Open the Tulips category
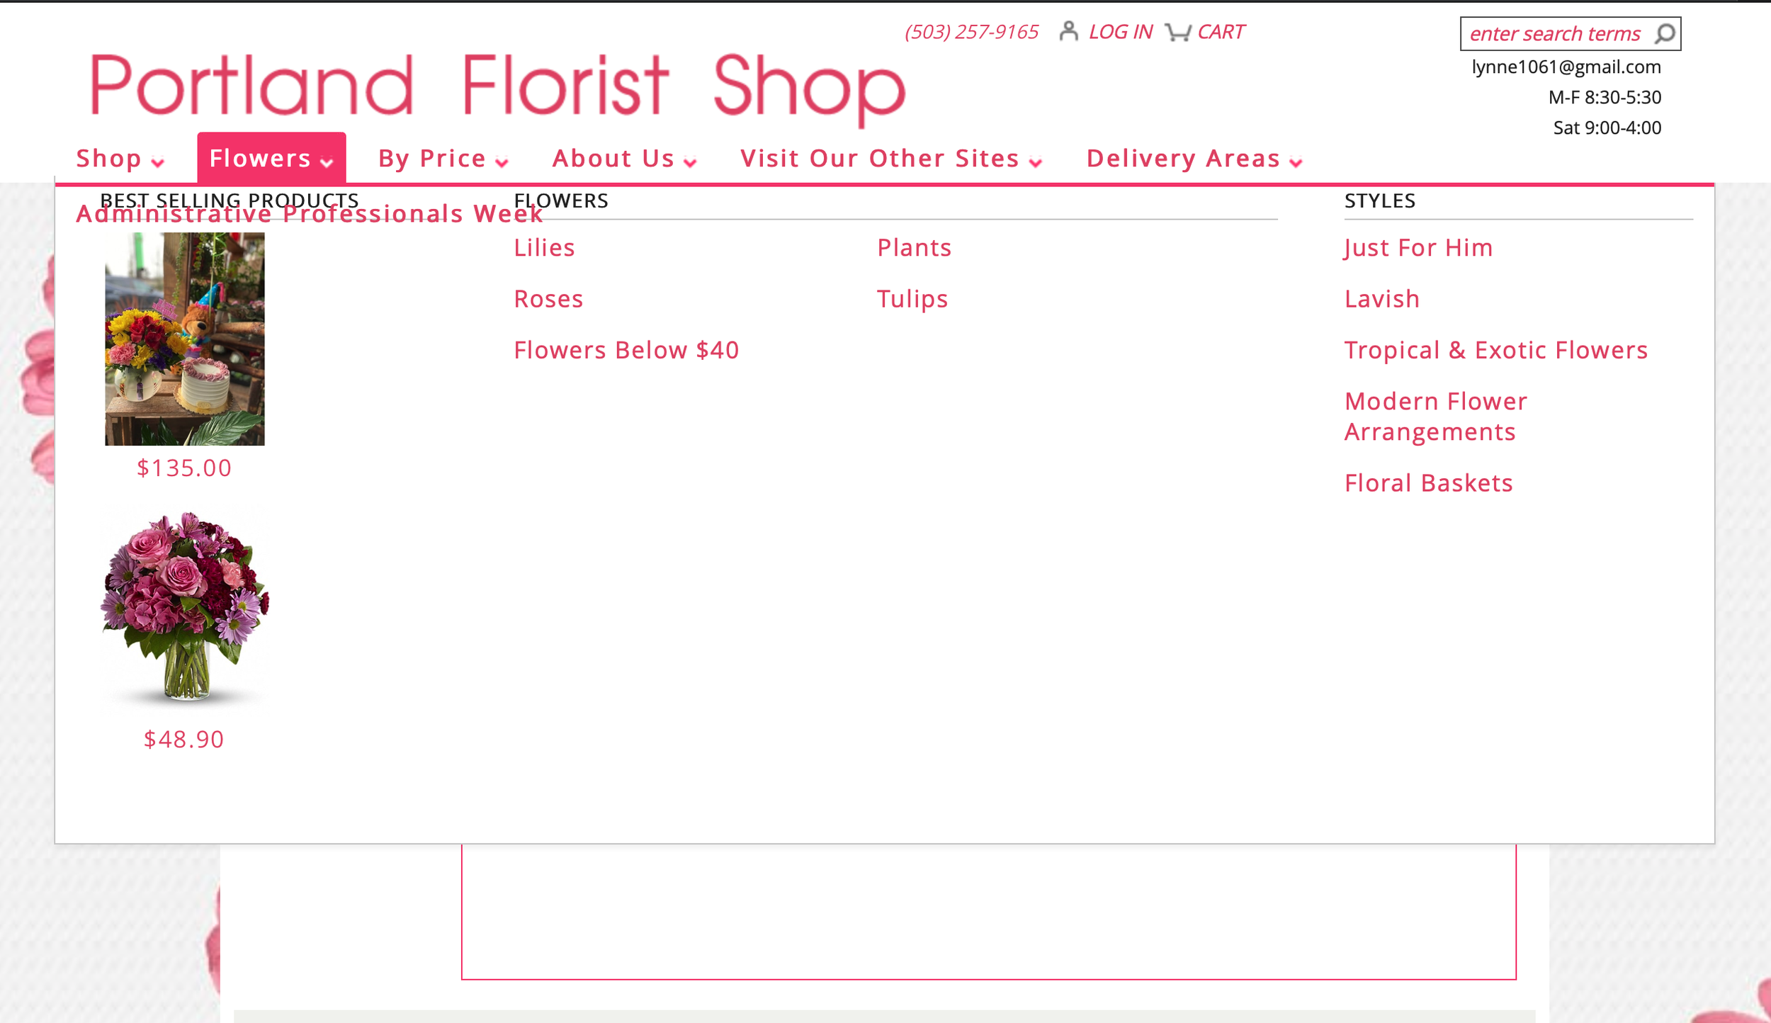Screen dimensions: 1771x1023 (912, 299)
